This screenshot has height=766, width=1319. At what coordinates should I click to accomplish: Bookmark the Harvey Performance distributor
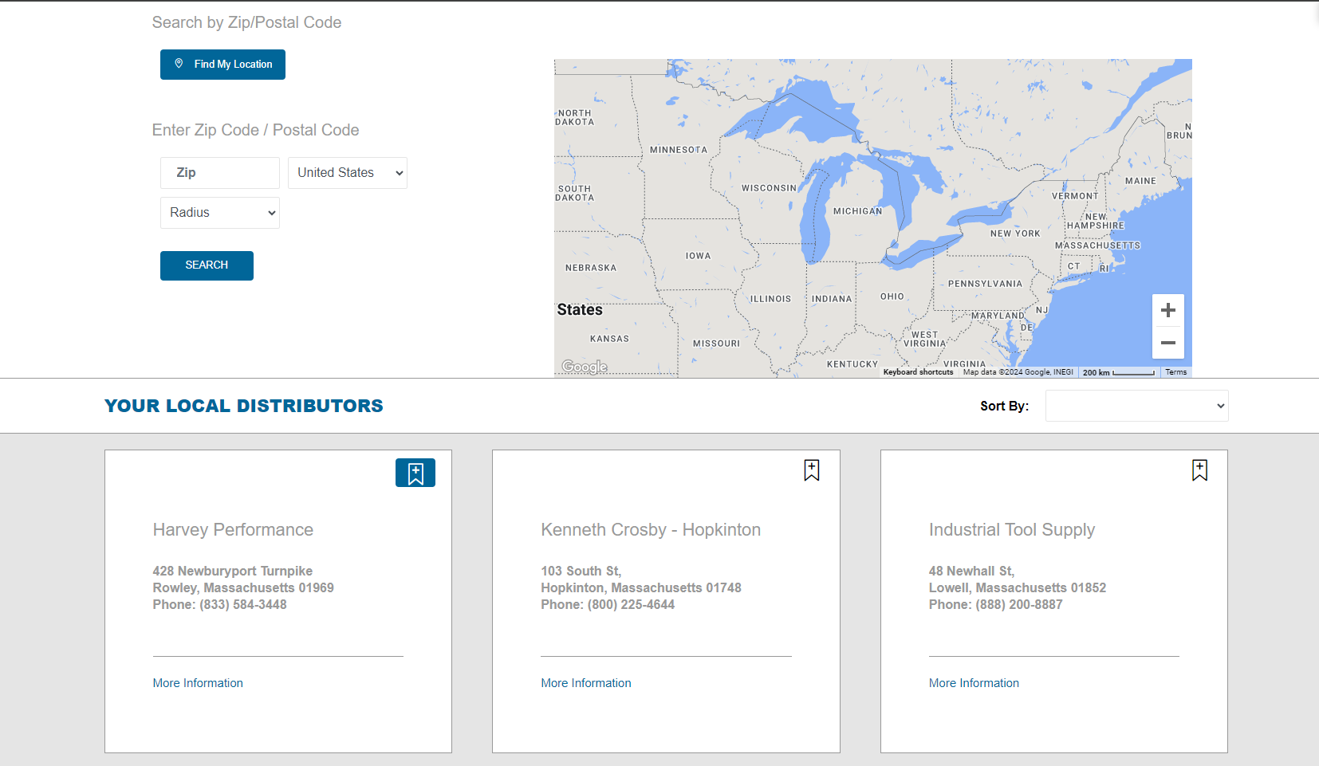pyautogui.click(x=415, y=473)
